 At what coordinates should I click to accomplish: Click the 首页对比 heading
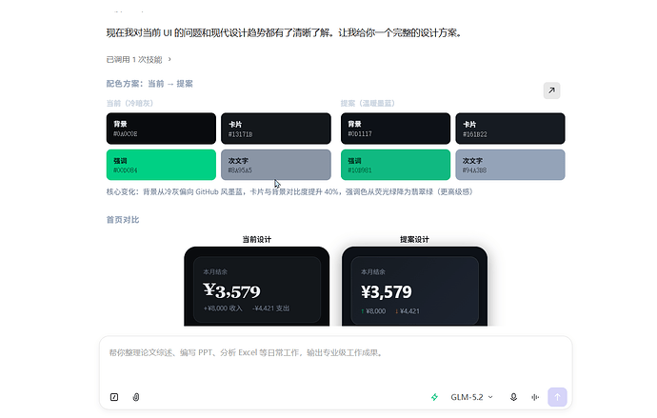pyautogui.click(x=123, y=220)
